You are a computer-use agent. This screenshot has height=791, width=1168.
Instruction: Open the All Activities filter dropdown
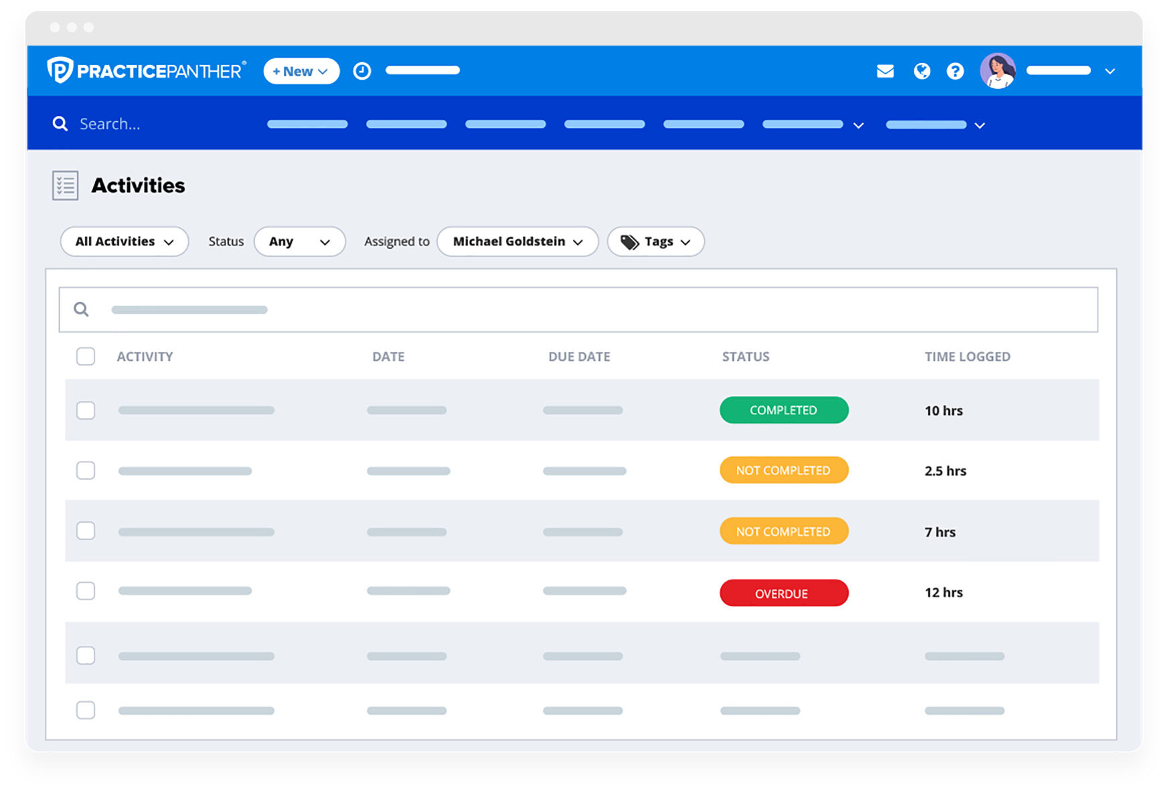124,242
